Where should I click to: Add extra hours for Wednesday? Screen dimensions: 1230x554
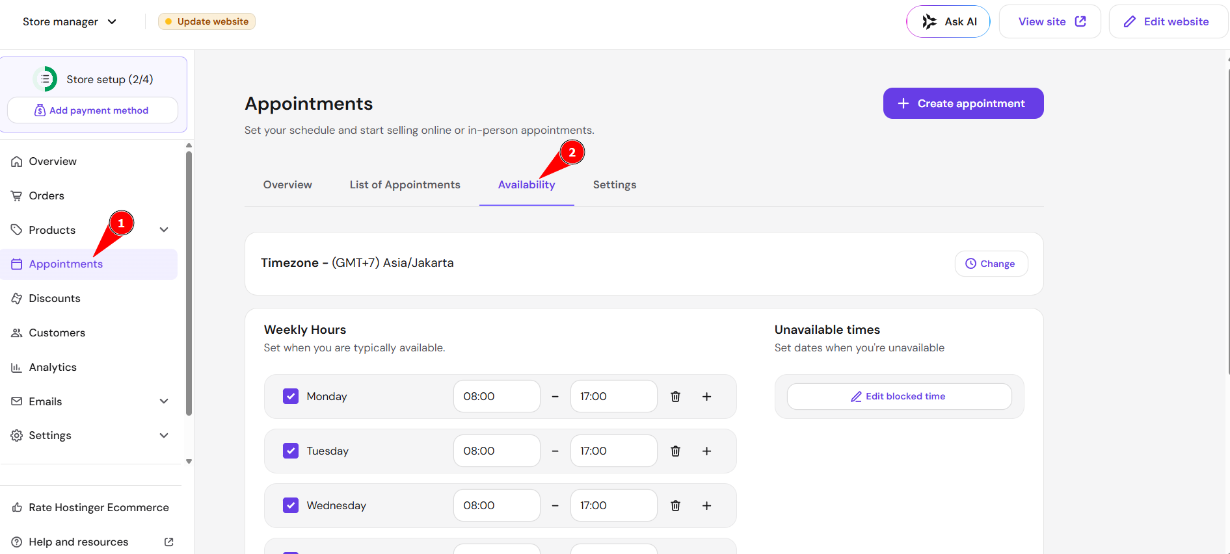[x=706, y=505]
